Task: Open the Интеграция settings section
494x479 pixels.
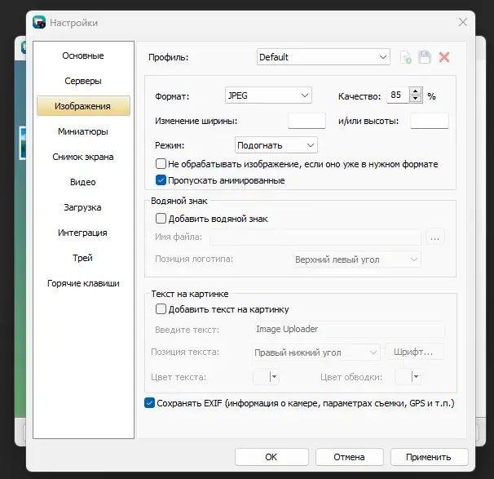Action: coord(83,233)
